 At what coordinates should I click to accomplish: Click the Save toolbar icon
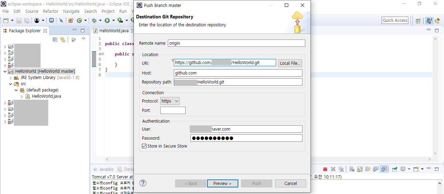19,20
